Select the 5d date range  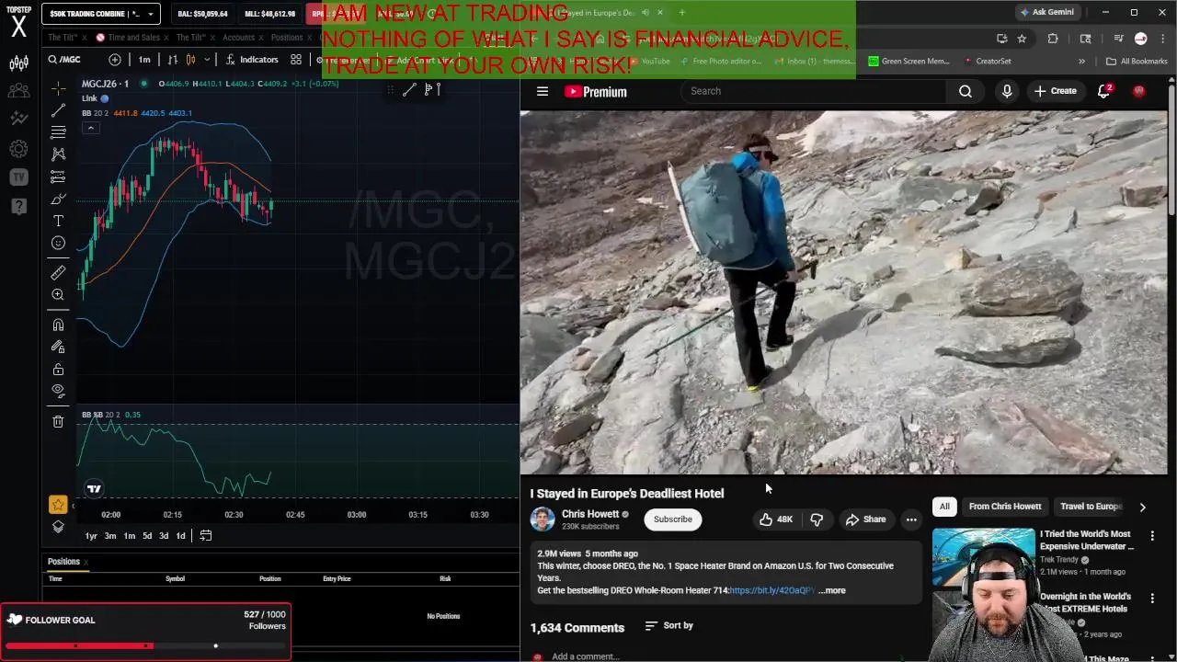(x=147, y=536)
